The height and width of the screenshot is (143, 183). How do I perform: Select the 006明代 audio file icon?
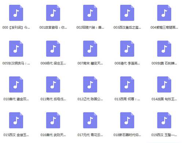(x=53, y=49)
